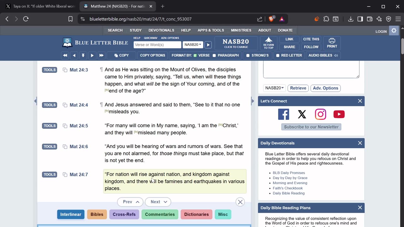This screenshot has height=227, width=404.
Task: Go to first chapter double-left arrow
Action: (65, 55)
